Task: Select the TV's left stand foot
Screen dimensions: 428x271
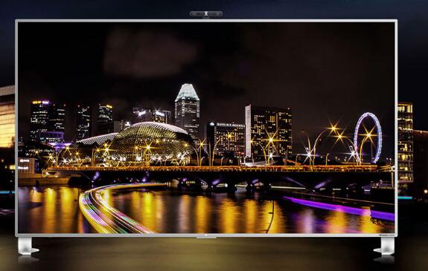Action: (28, 246)
